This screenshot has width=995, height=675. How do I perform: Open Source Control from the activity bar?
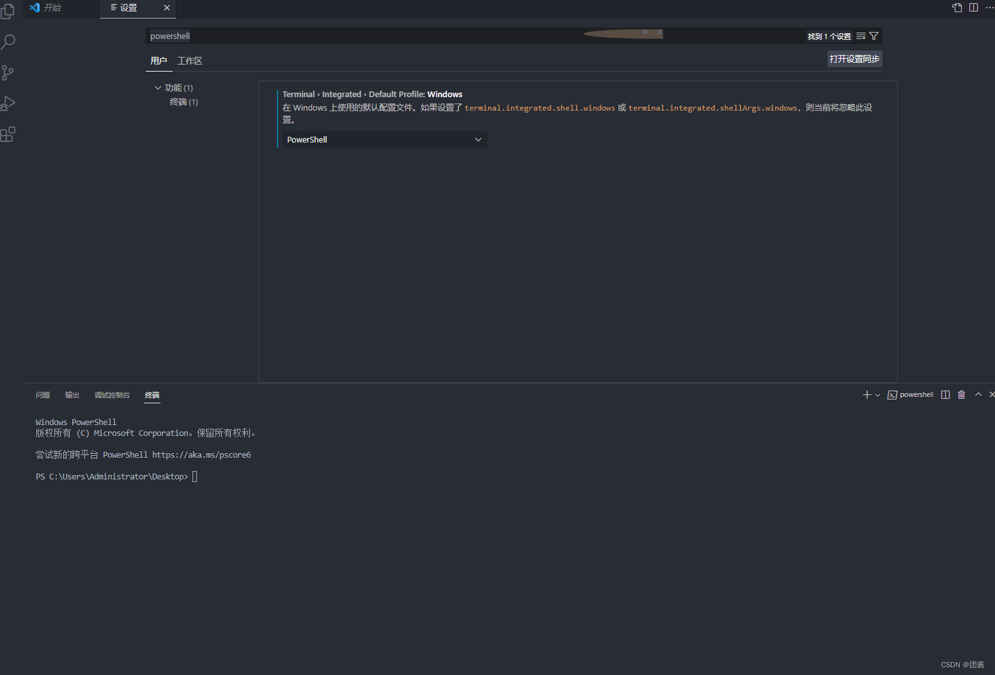click(x=9, y=72)
